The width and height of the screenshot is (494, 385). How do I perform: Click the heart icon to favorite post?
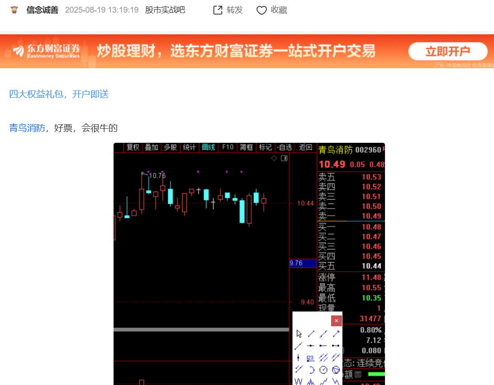point(261,10)
